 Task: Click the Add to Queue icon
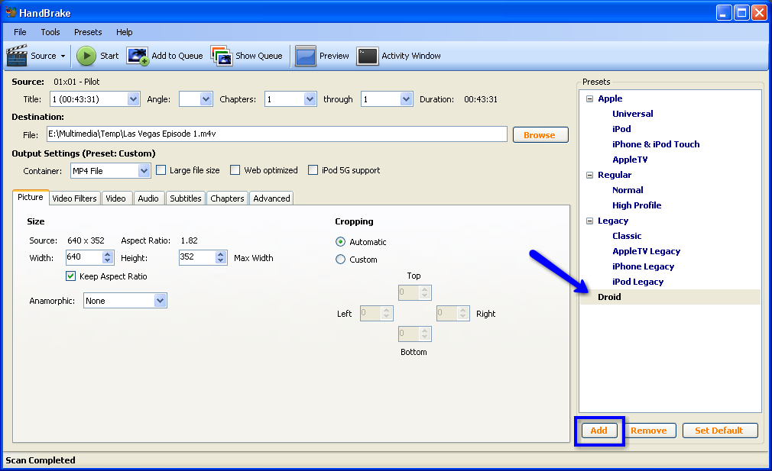point(138,56)
